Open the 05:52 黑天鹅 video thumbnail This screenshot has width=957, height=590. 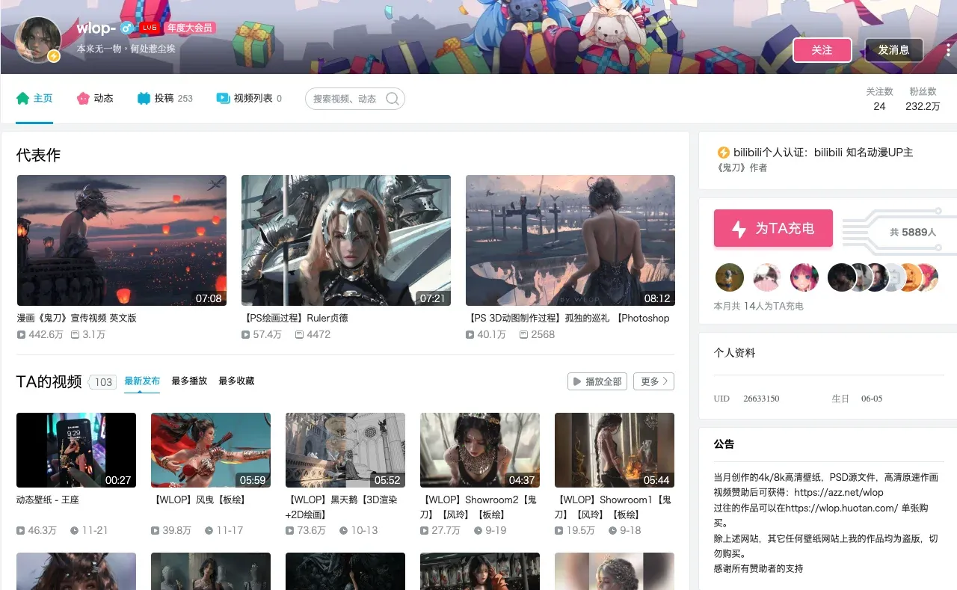[345, 450]
